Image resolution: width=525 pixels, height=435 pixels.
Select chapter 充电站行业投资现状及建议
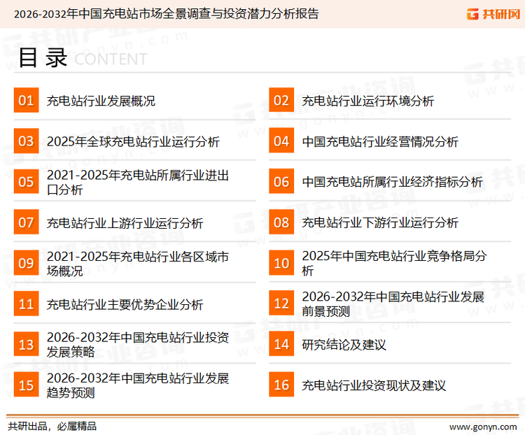[374, 385]
